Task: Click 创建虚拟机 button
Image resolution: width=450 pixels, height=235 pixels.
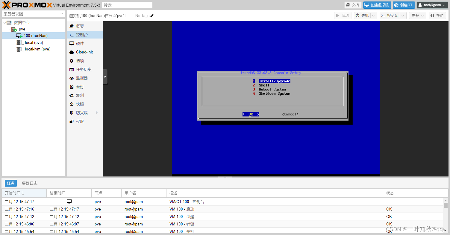Action: (377, 5)
